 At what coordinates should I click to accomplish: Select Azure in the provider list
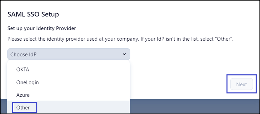(23, 95)
